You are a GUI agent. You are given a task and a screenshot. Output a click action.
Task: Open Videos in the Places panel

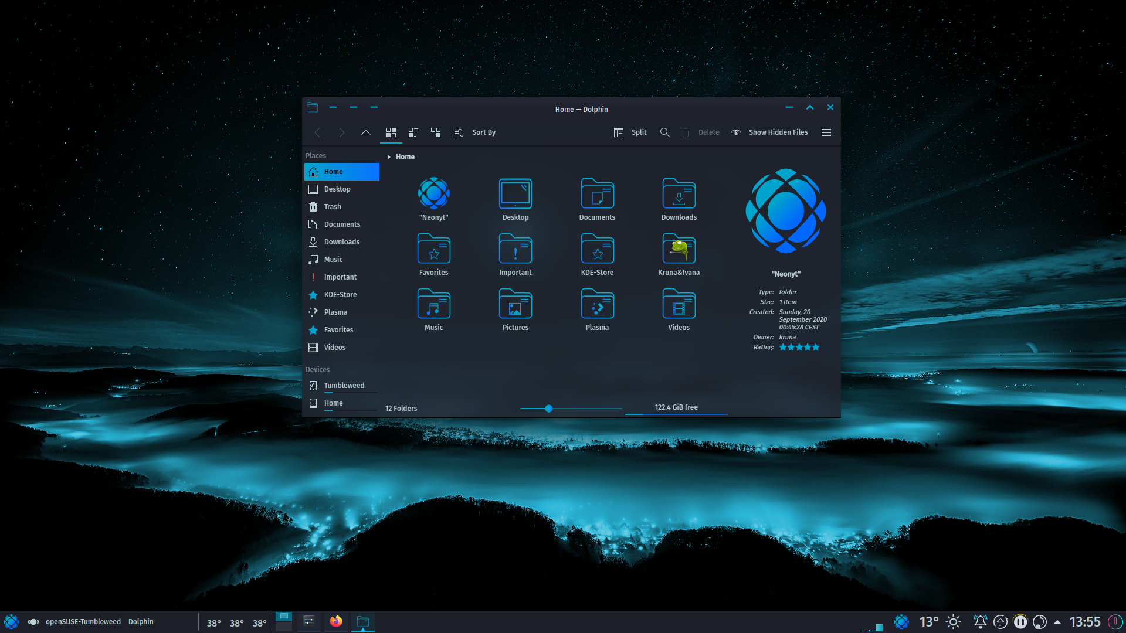pyautogui.click(x=342, y=348)
